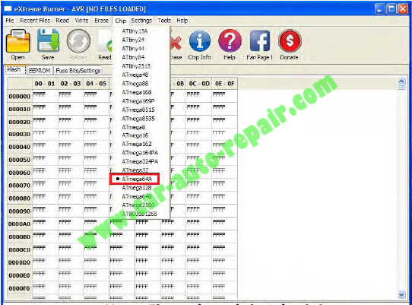The width and height of the screenshot is (412, 305).
Task: Select row address 000070
Action: [20, 186]
